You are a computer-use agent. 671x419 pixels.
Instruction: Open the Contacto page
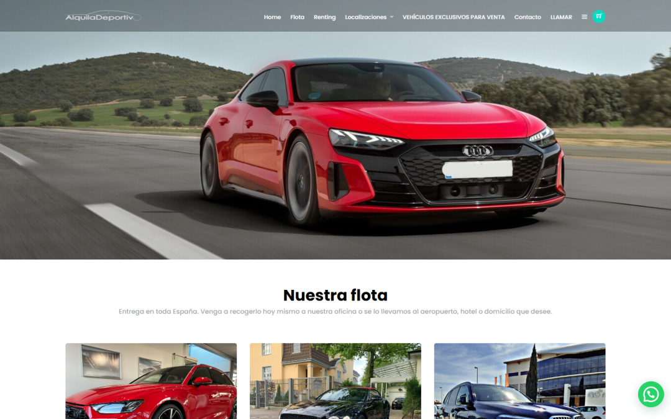click(527, 17)
